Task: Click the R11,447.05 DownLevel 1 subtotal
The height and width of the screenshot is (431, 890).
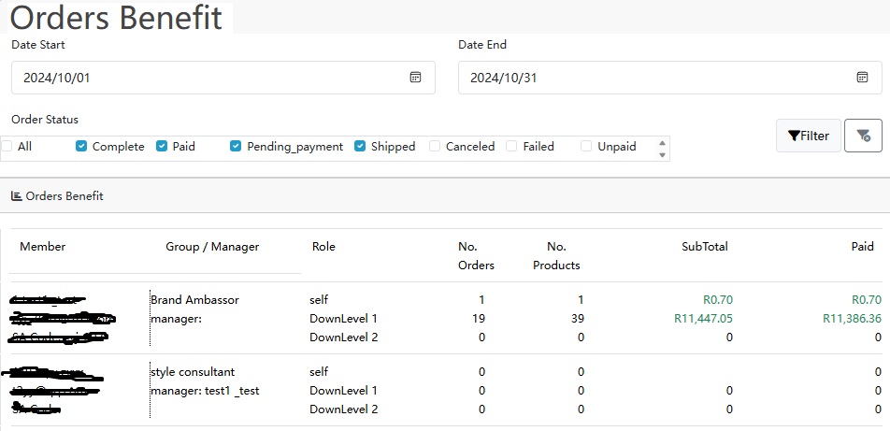Action: (x=702, y=319)
